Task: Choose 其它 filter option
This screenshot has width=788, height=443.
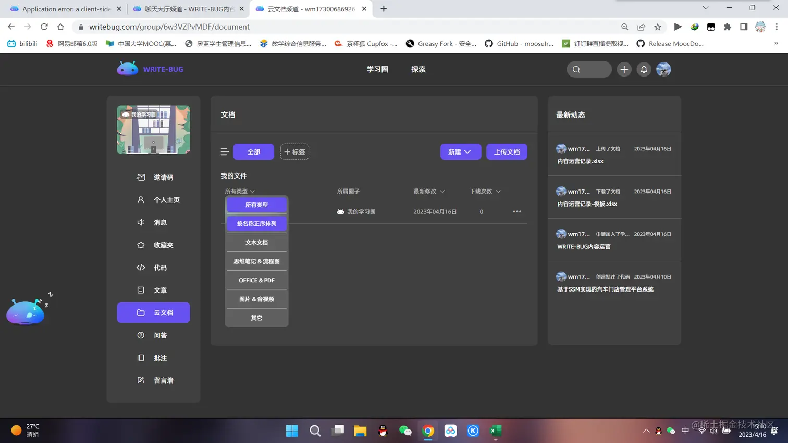Action: (256, 318)
